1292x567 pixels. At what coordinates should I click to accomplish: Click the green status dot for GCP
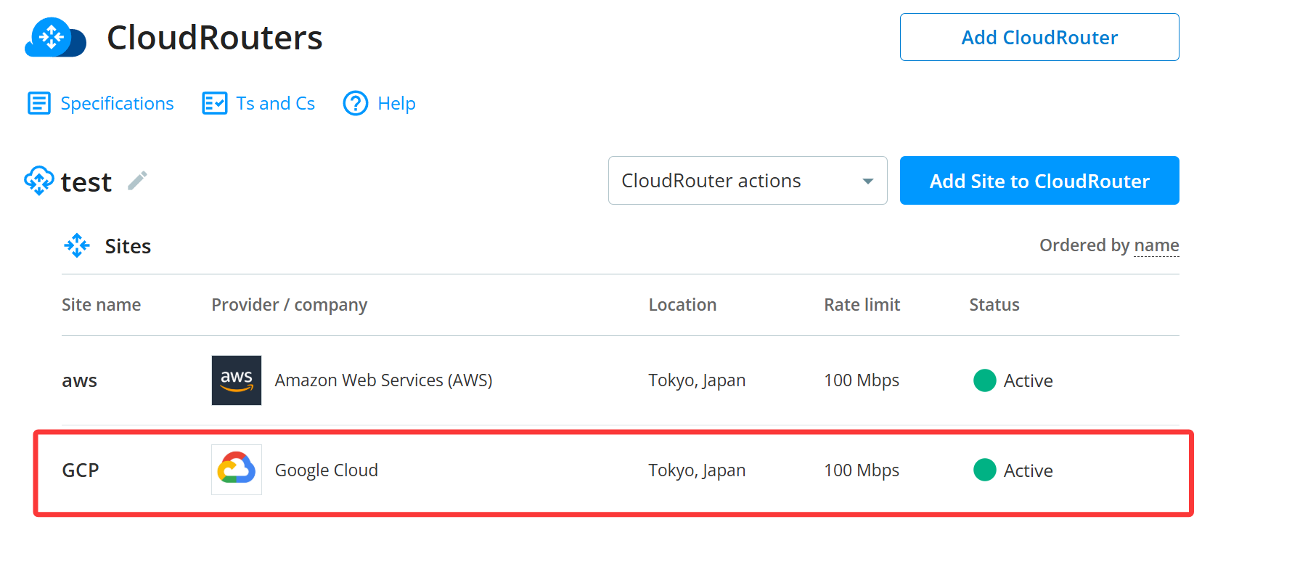pyautogui.click(x=985, y=470)
